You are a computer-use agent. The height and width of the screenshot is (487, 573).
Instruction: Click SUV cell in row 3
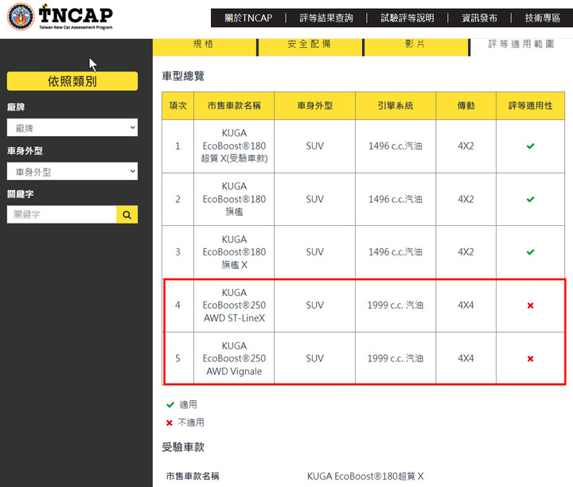click(x=314, y=252)
